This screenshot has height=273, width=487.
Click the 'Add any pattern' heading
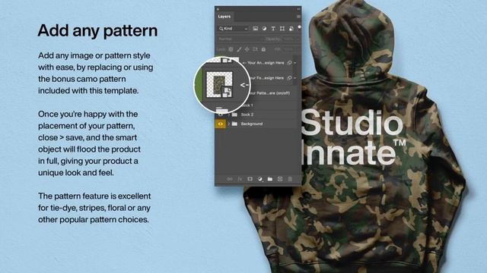pos(97,31)
